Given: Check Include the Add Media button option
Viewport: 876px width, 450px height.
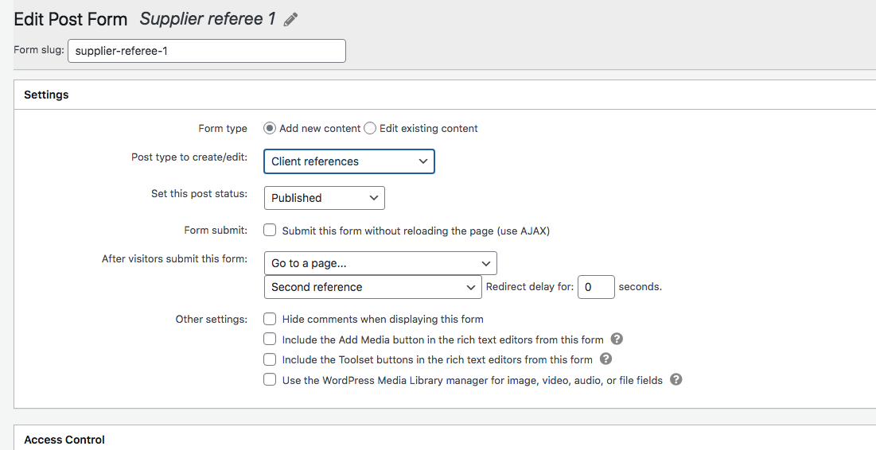Looking at the screenshot, I should [270, 339].
